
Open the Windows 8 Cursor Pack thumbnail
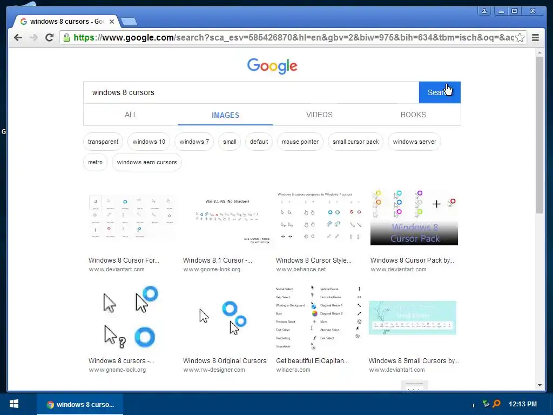pos(414,217)
